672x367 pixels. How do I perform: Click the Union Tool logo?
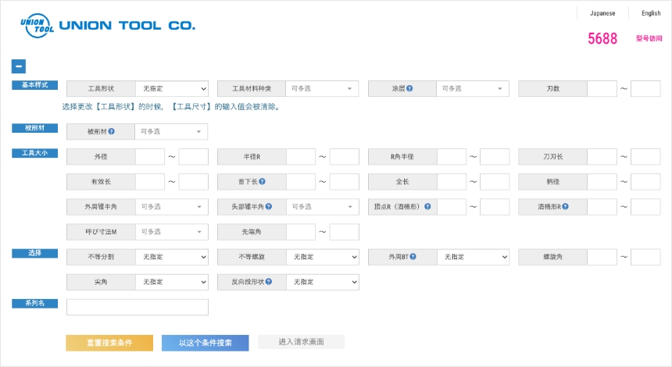tap(107, 26)
